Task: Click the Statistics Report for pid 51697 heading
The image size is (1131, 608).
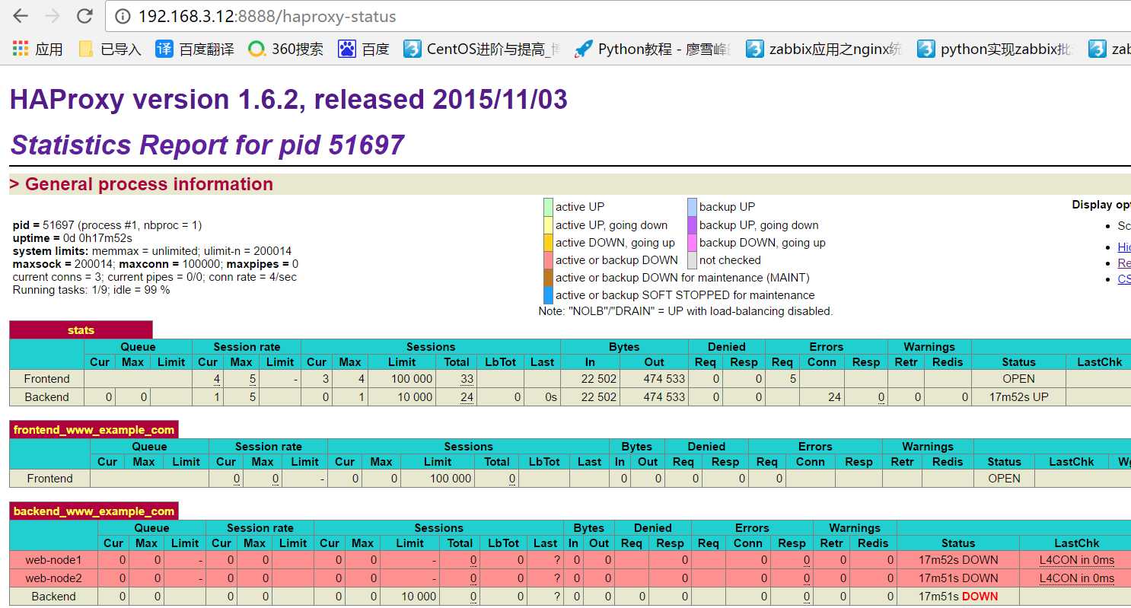Action: tap(207, 145)
